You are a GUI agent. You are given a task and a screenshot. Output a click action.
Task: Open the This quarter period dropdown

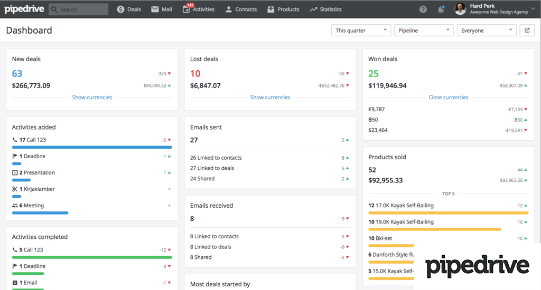point(361,31)
